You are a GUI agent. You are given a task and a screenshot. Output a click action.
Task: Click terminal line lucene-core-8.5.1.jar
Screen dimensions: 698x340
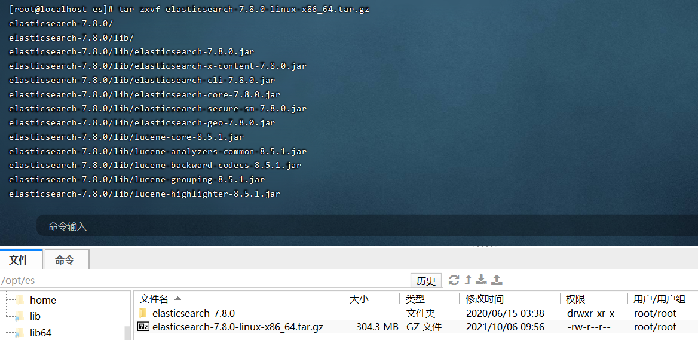[x=126, y=137]
